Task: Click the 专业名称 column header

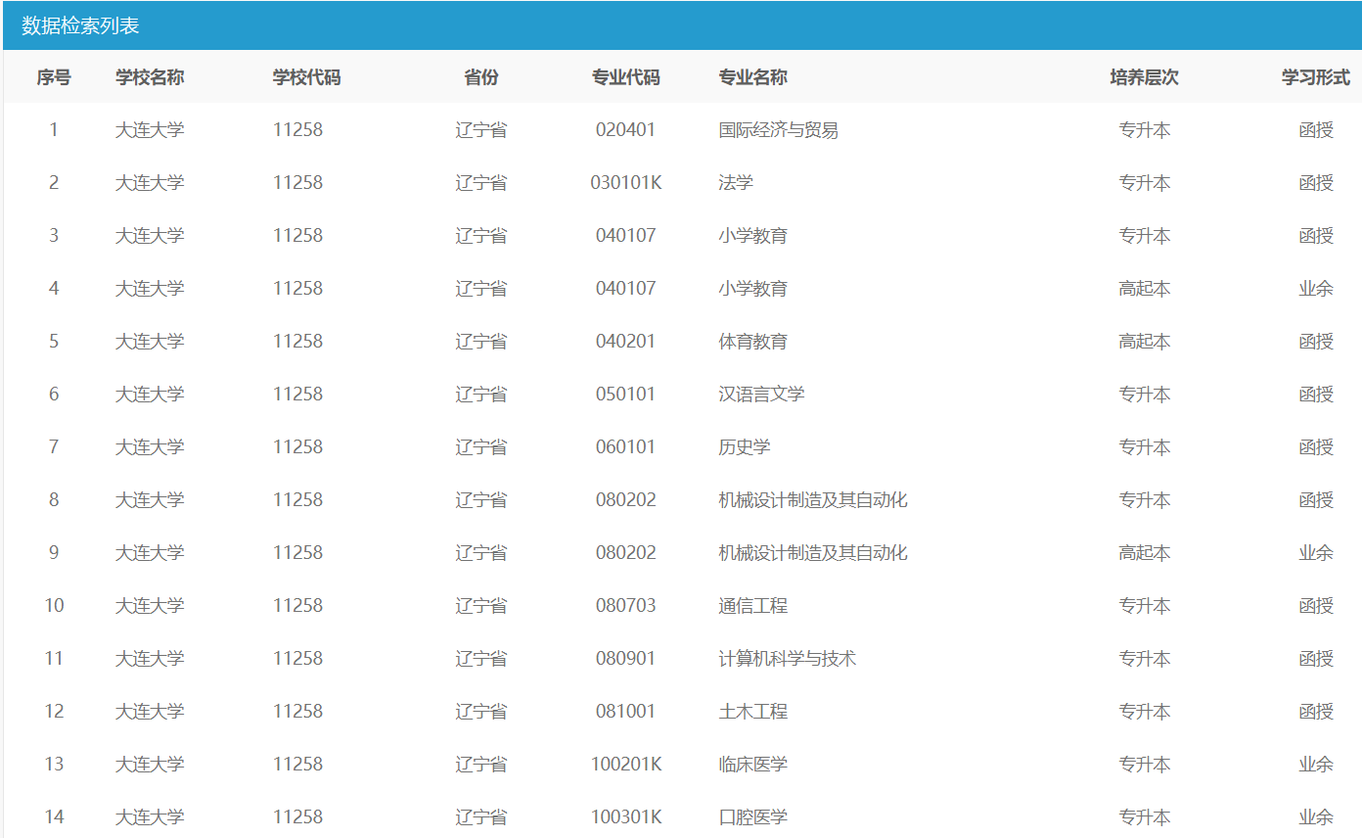Action: coord(753,77)
